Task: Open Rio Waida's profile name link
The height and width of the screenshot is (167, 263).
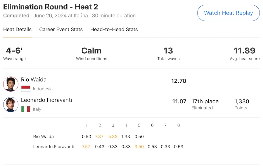Action: point(34,79)
